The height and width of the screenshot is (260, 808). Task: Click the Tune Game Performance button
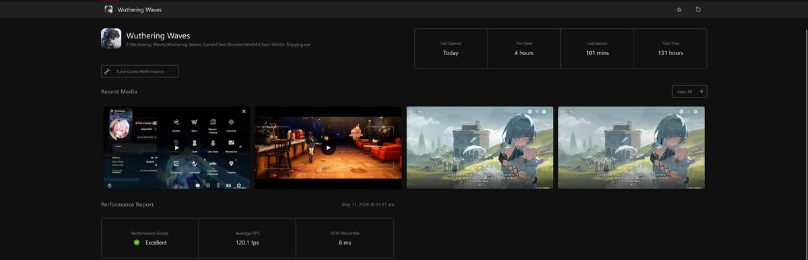click(x=140, y=71)
